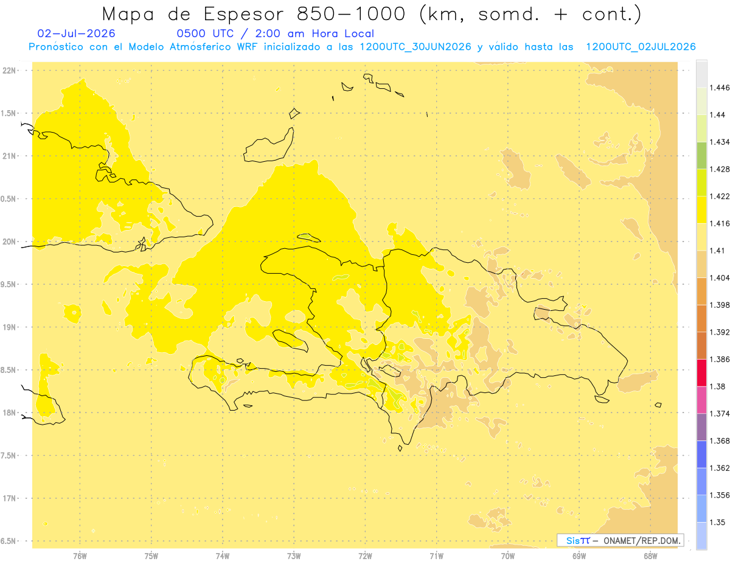The image size is (730, 564).
Task: Click the "72W" longitude label
Action: [365, 555]
